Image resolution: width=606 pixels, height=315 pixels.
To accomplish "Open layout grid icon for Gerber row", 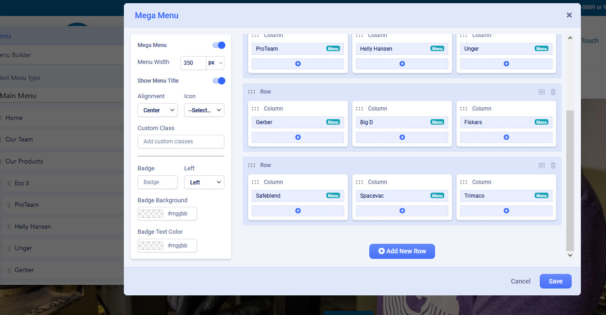I will click(x=542, y=92).
